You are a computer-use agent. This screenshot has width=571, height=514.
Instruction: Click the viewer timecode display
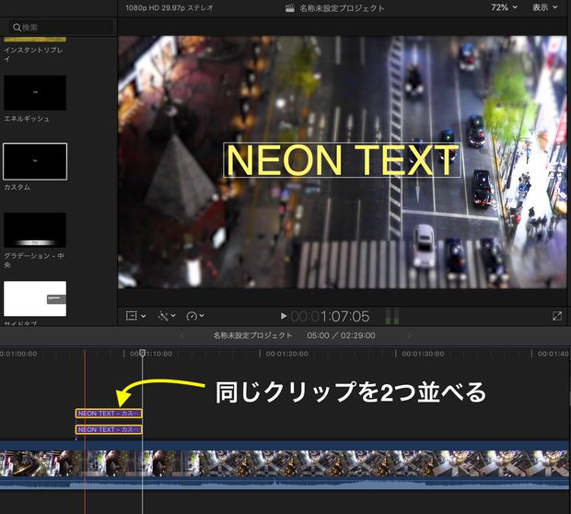[330, 316]
